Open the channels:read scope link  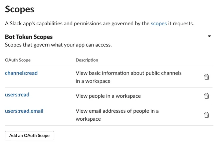tap(21, 72)
